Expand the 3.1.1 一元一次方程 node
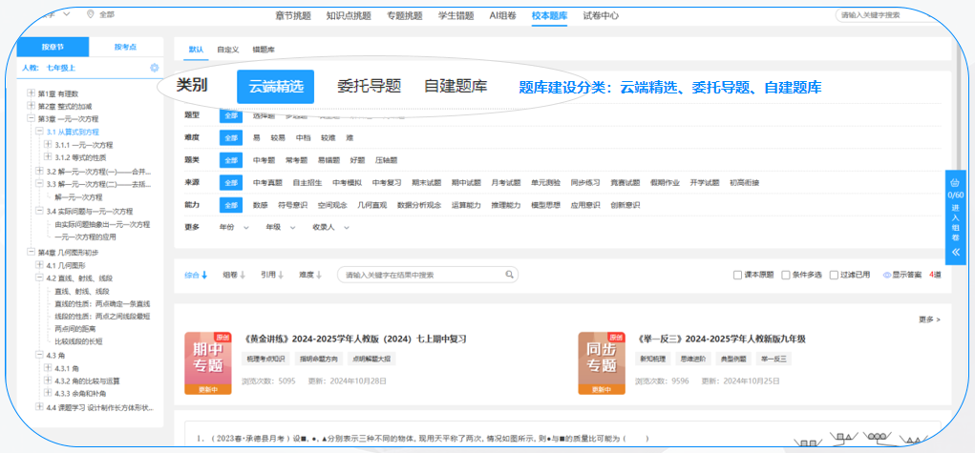Image resolution: width=975 pixels, height=453 pixels. 48,144
